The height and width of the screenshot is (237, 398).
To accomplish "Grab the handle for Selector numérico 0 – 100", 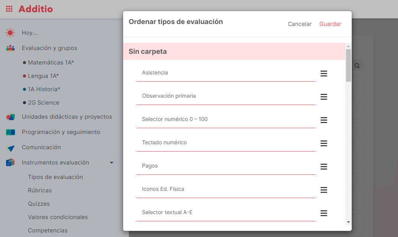I will (323, 120).
